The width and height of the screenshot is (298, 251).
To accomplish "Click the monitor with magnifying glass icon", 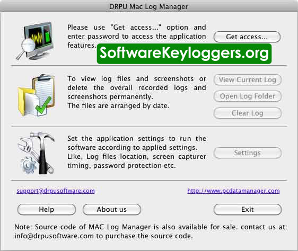I will [35, 41].
